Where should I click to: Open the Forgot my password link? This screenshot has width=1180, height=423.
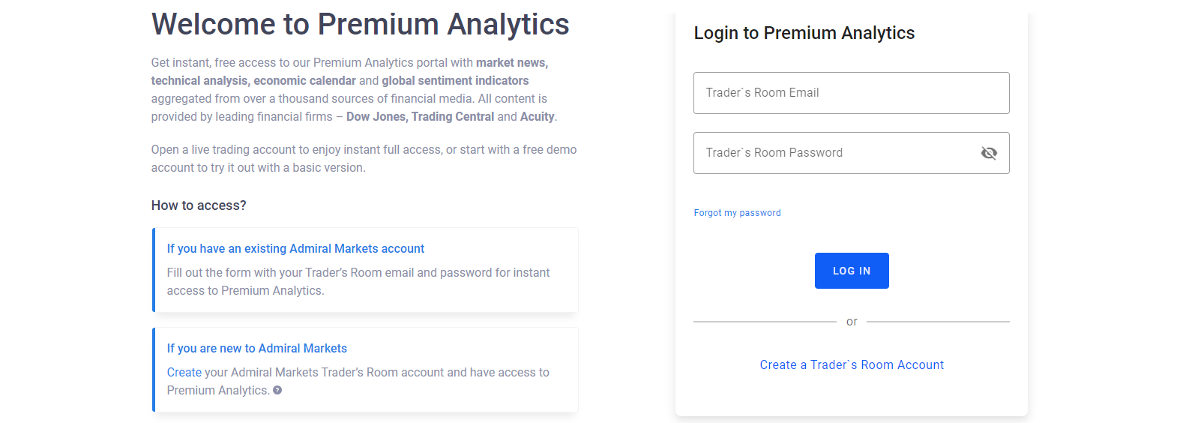pyautogui.click(x=737, y=213)
